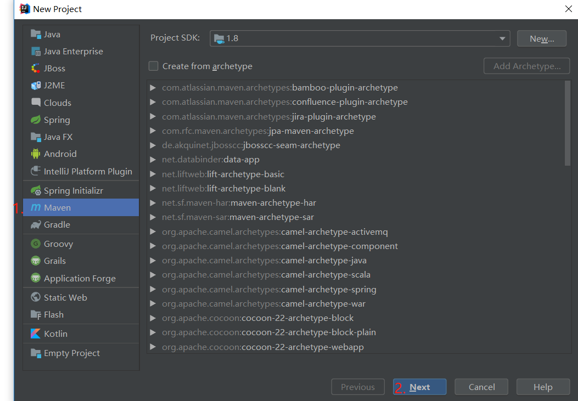578x401 pixels.
Task: Select Maven in the project list
Action: click(x=57, y=208)
